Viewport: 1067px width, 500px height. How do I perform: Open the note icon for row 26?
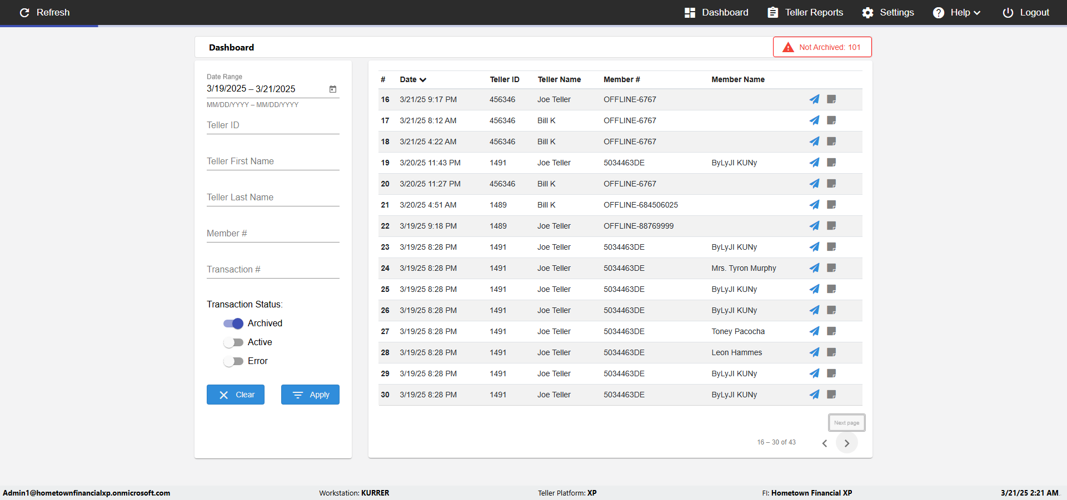click(831, 310)
